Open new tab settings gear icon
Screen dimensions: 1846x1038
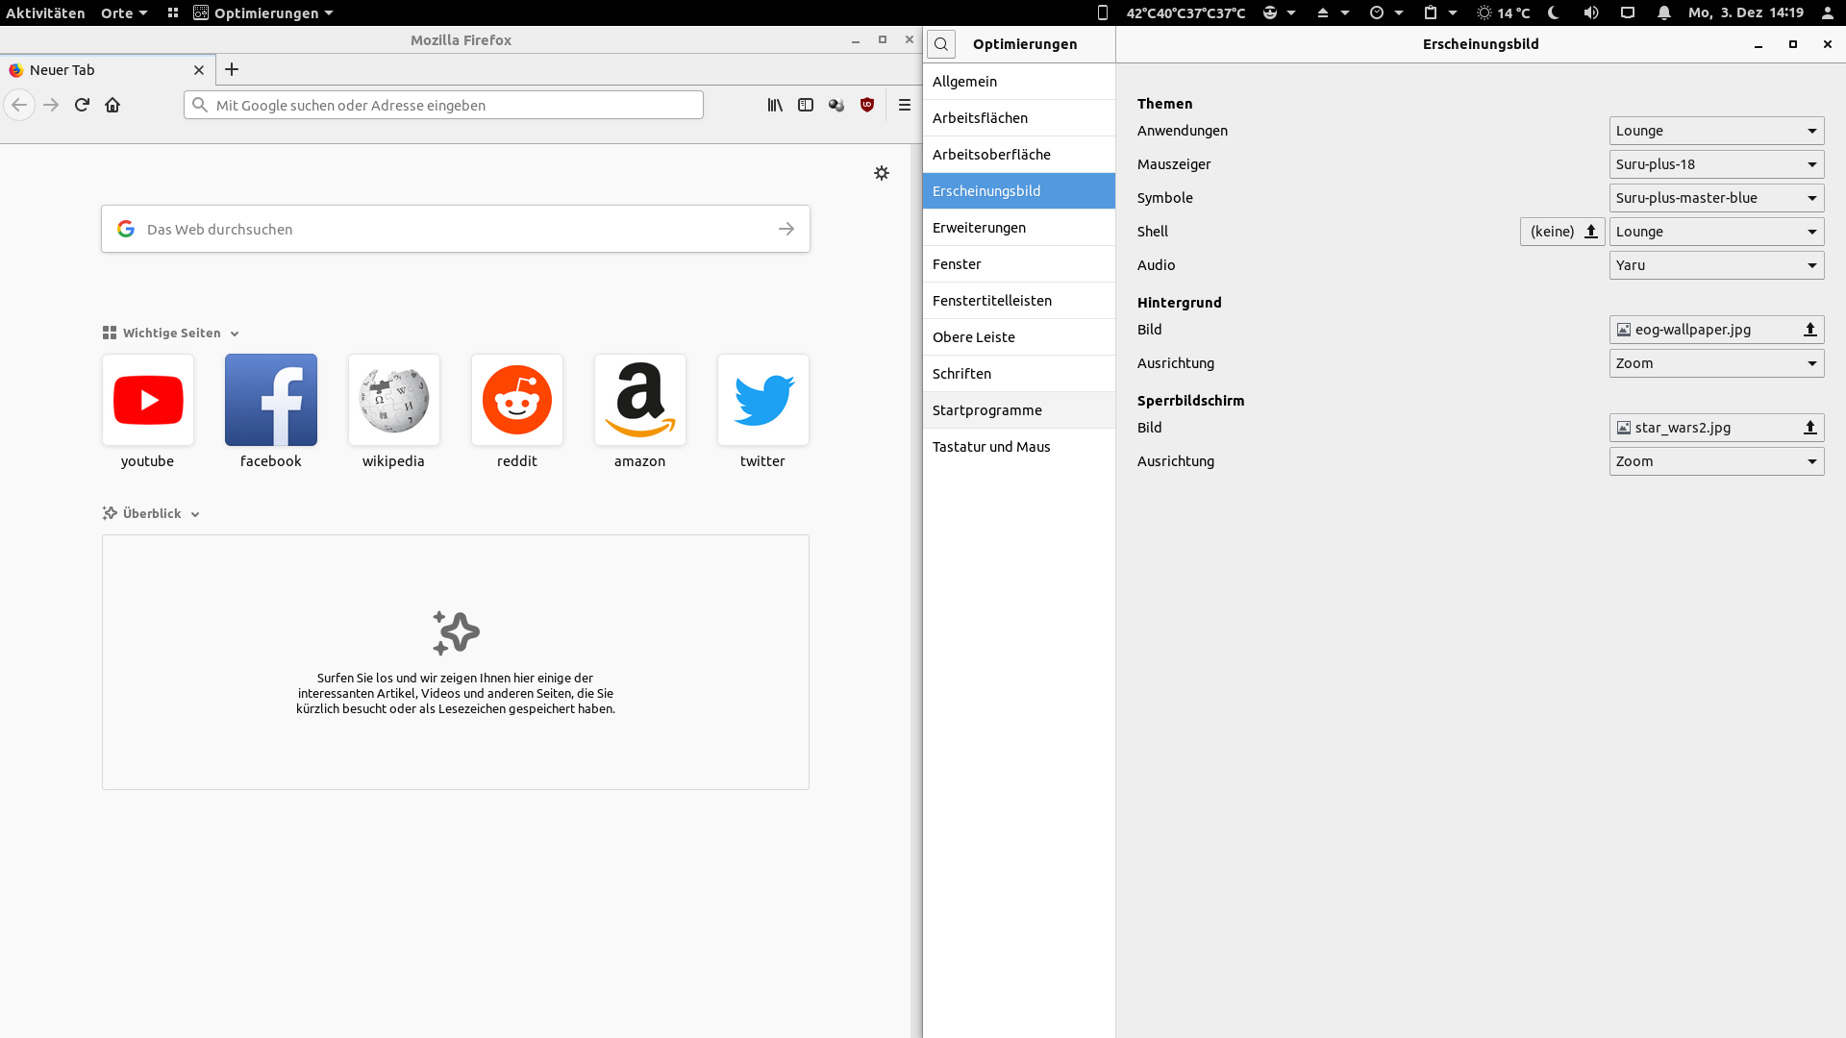click(x=882, y=173)
